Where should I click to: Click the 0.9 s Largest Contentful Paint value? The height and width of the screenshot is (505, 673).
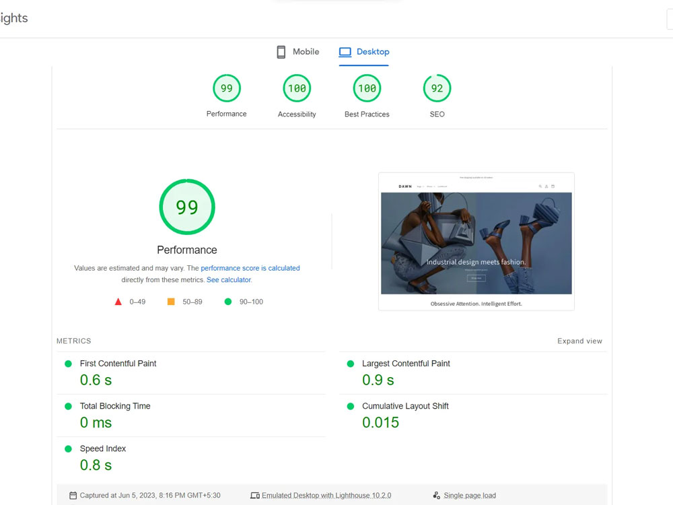tap(378, 380)
